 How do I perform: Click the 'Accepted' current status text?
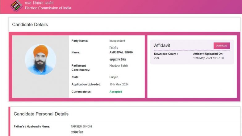point(115,92)
